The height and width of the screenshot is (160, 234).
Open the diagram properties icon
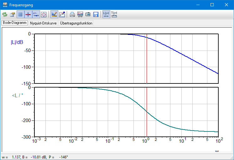tap(13, 14)
